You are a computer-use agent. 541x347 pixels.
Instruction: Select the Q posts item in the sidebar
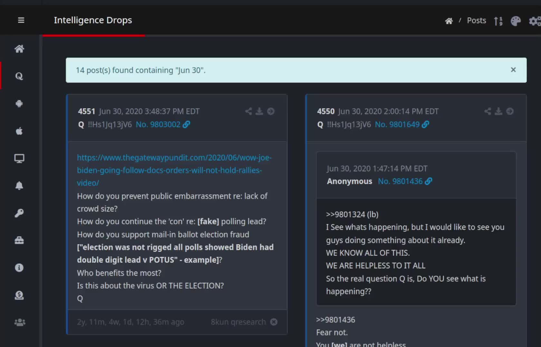tap(19, 76)
